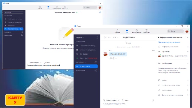Switch to Chat tab in front Zoom window
The height and width of the screenshot is (108, 192).
(x=127, y=31)
